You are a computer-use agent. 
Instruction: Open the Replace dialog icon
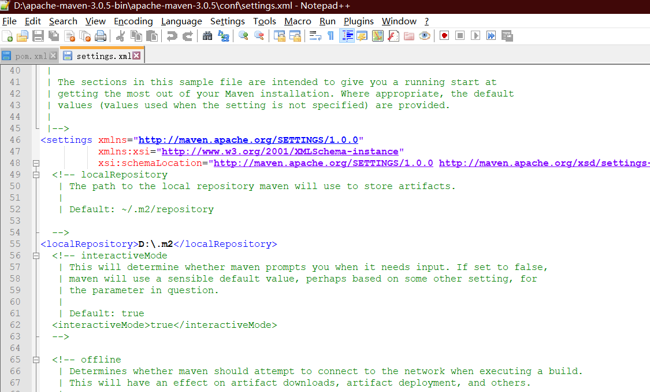click(x=224, y=36)
